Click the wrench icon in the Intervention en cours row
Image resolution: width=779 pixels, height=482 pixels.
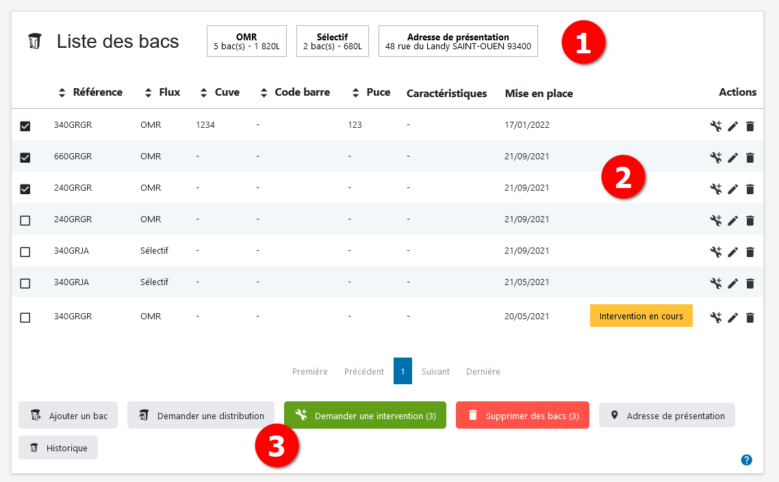coord(716,317)
